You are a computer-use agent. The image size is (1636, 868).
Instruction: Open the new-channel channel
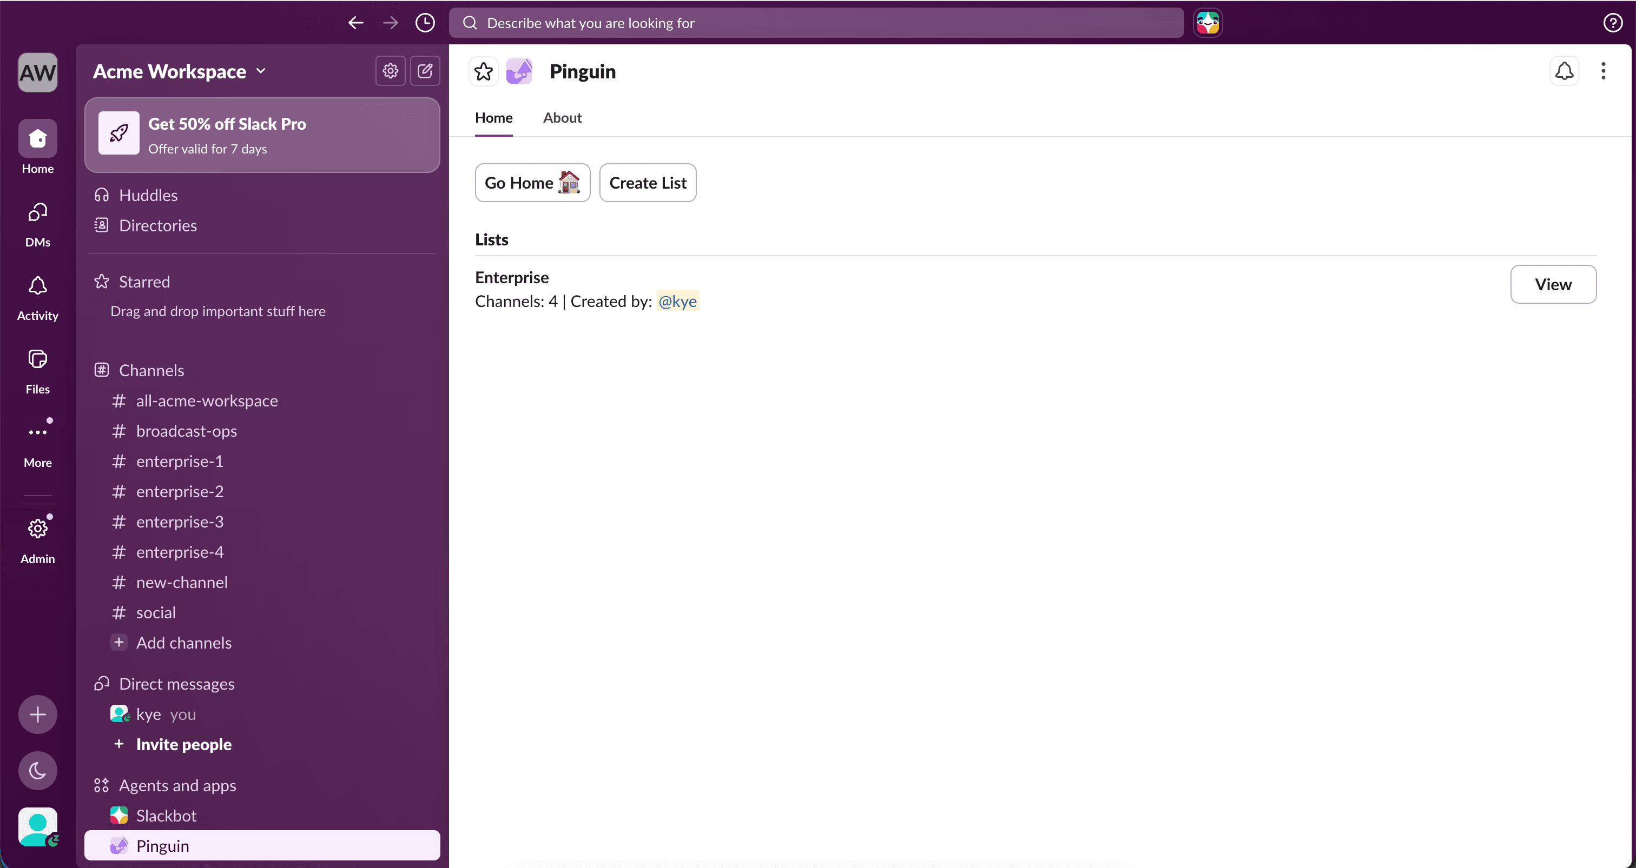[x=262, y=583]
